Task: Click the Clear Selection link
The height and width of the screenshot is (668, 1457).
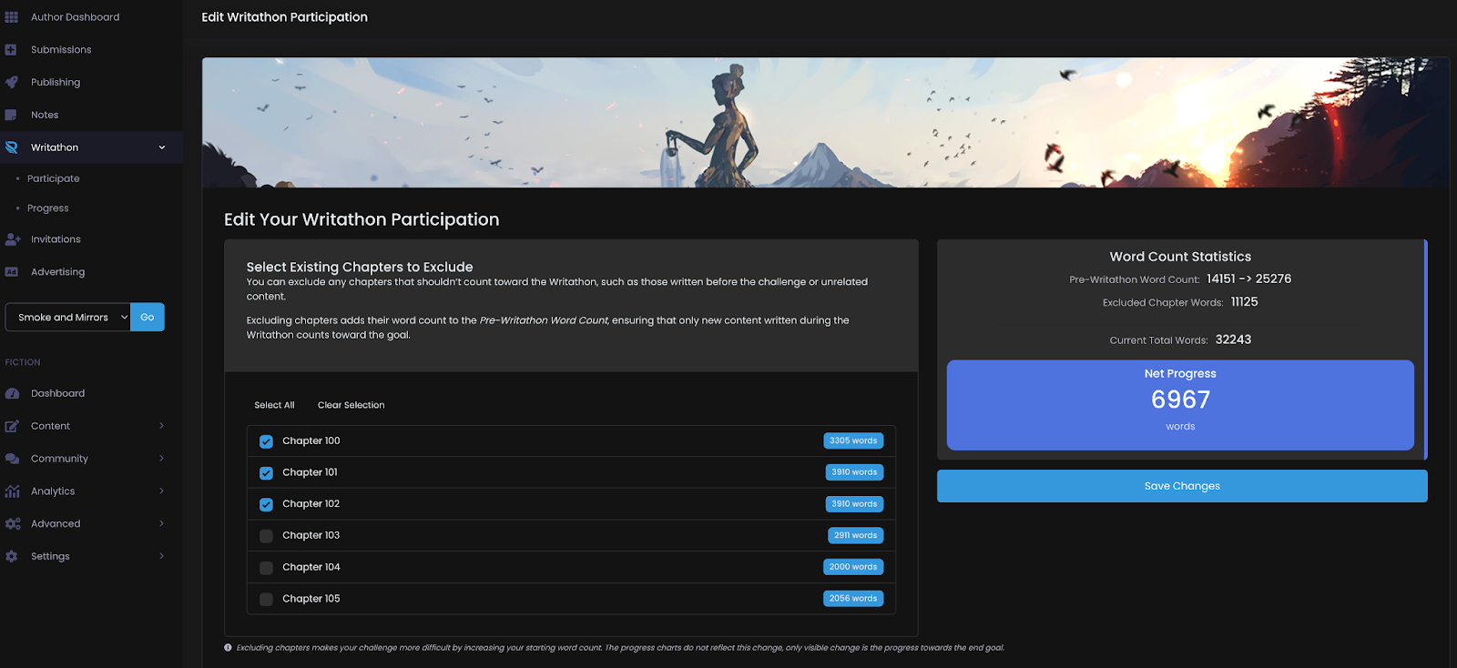Action: [351, 405]
